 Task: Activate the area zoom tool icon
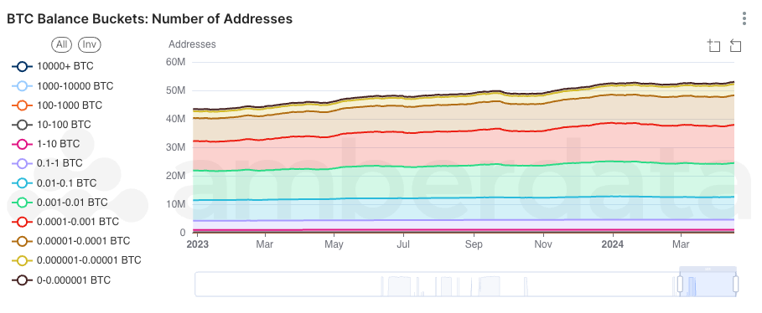[713, 46]
